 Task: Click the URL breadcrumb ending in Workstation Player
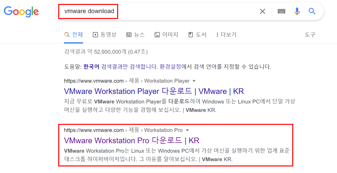pyautogui.click(x=127, y=81)
